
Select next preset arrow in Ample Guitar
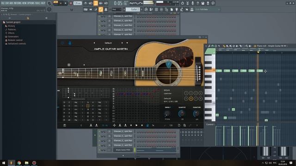(x=122, y=43)
